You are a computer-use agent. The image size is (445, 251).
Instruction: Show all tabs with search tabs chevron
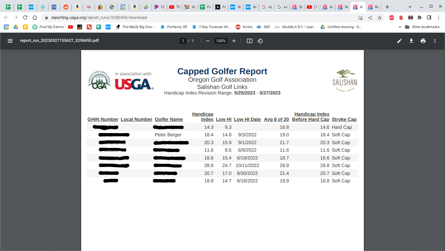tap(410, 7)
